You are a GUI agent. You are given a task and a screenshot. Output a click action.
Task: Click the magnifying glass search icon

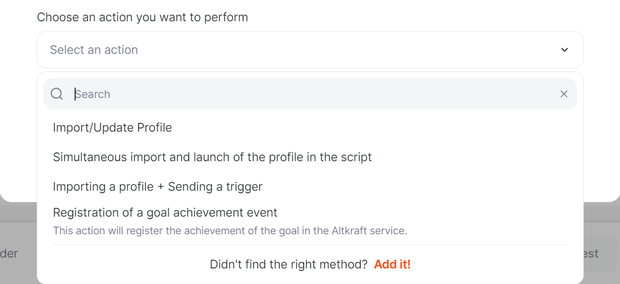pyautogui.click(x=57, y=94)
